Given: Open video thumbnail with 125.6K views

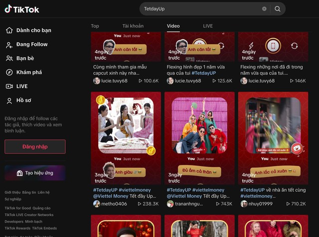Looking at the screenshot, I should tap(199, 47).
